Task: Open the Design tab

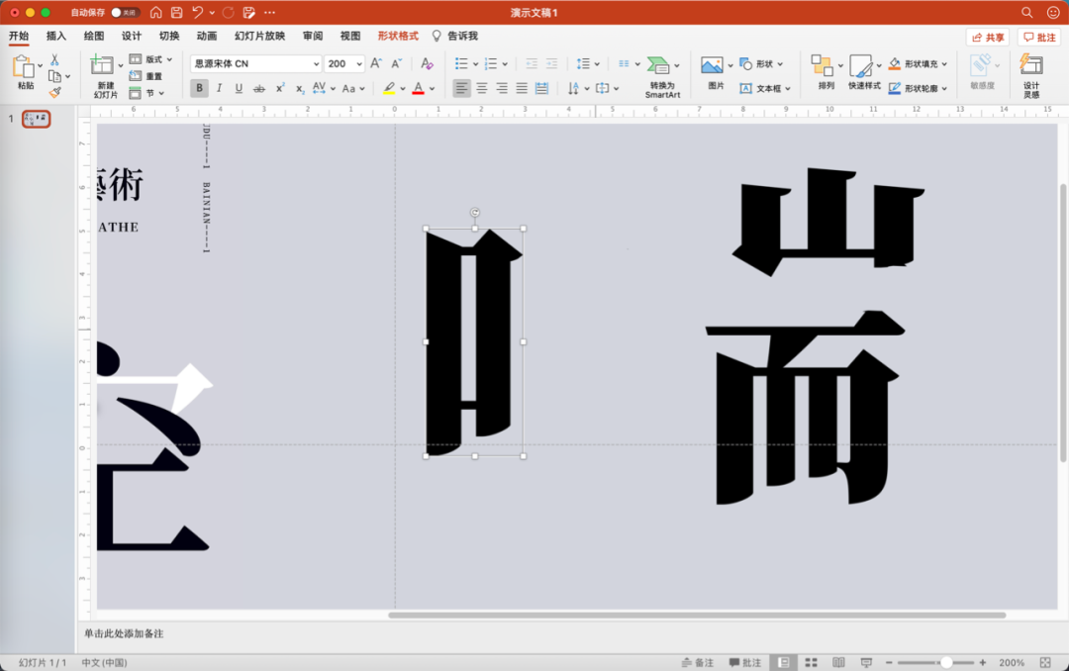Action: 132,37
